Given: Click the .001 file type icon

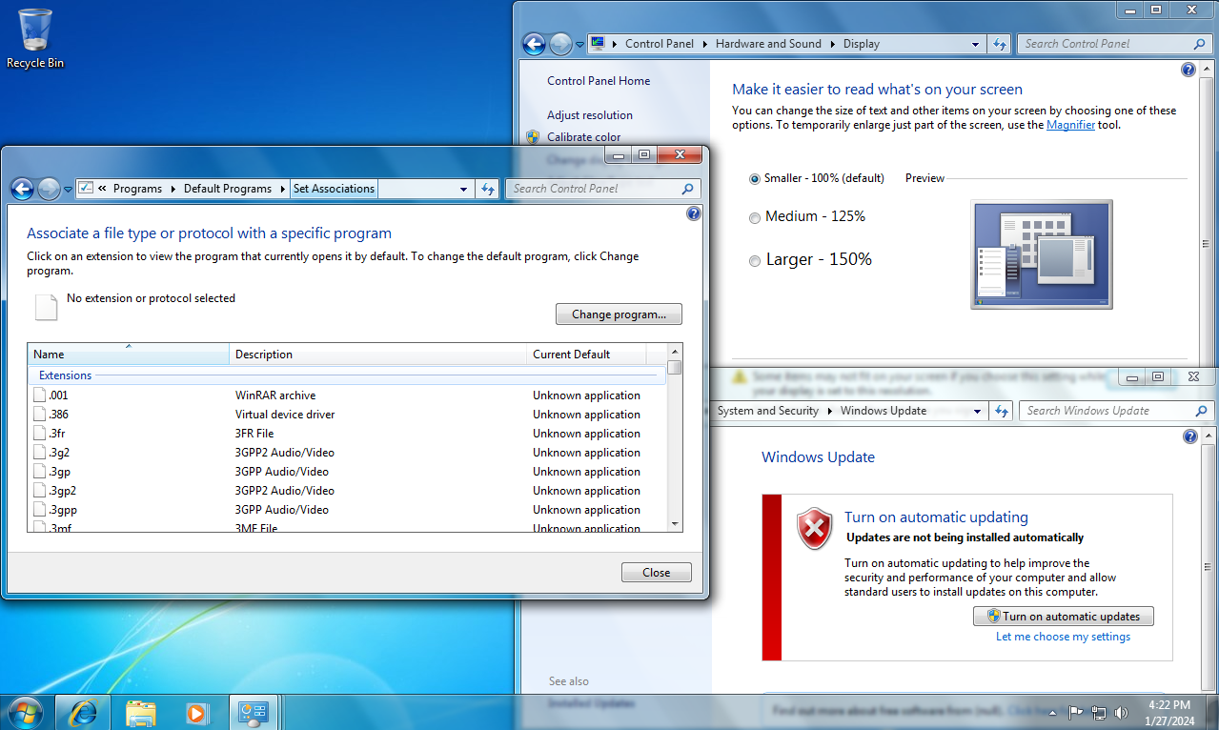Looking at the screenshot, I should pyautogui.click(x=40, y=395).
